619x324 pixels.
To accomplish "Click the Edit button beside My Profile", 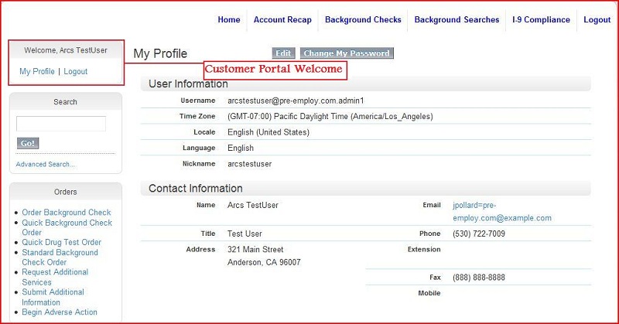I will tap(283, 53).
